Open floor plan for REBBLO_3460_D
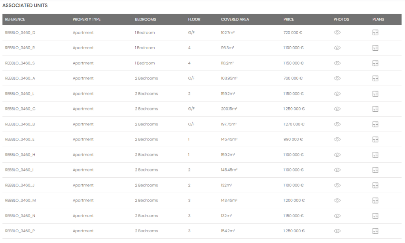 (375, 32)
